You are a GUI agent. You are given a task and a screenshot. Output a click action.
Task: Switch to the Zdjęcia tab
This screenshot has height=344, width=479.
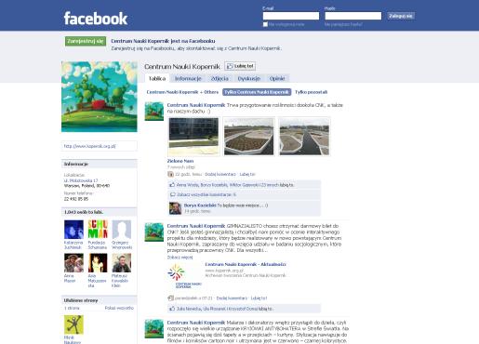pyautogui.click(x=220, y=78)
